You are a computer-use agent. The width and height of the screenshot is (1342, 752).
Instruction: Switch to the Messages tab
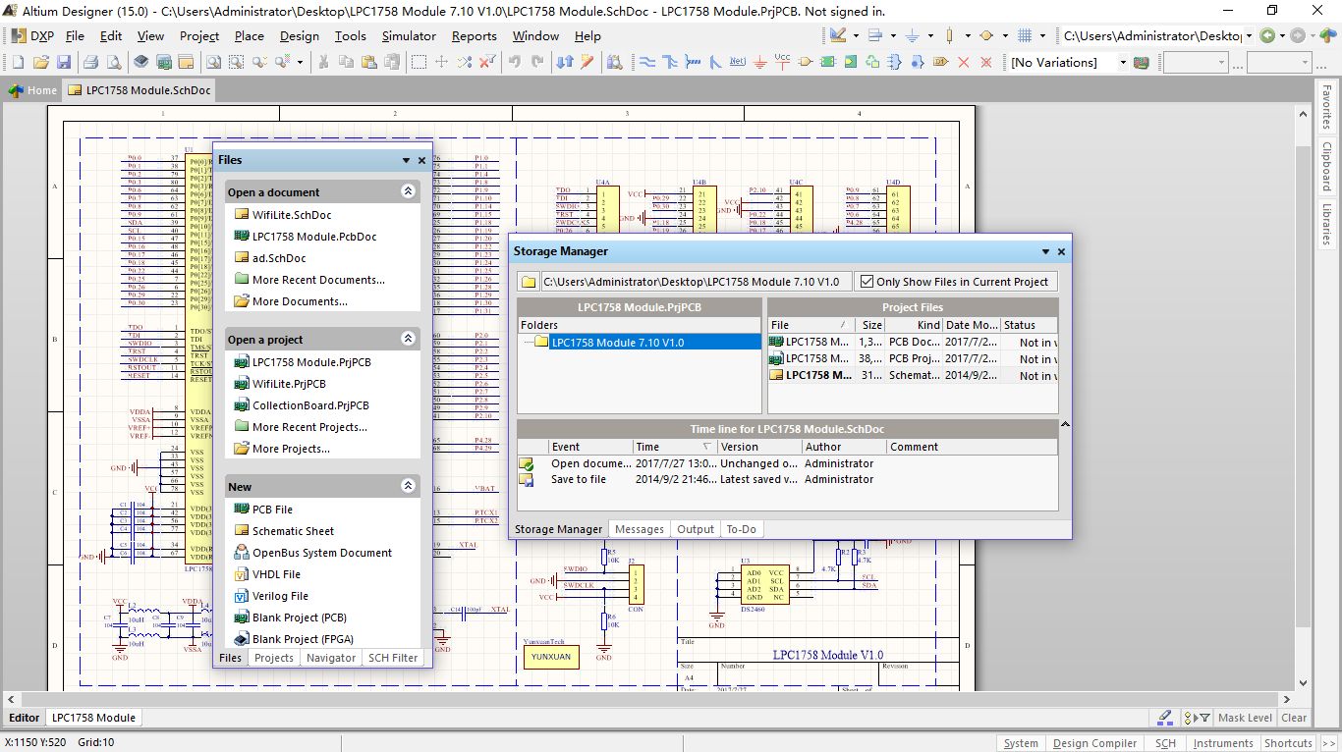pyautogui.click(x=640, y=529)
